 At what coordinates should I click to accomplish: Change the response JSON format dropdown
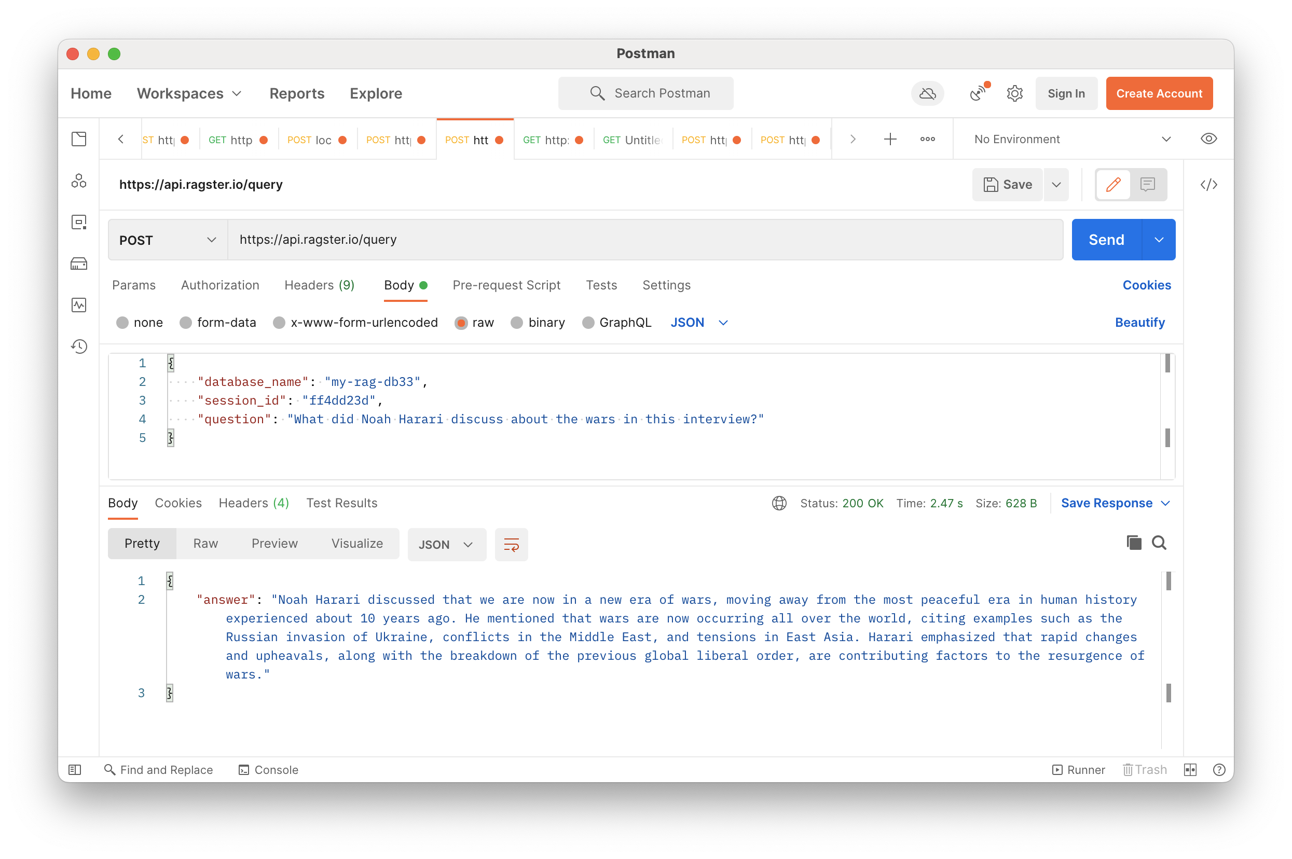(446, 545)
